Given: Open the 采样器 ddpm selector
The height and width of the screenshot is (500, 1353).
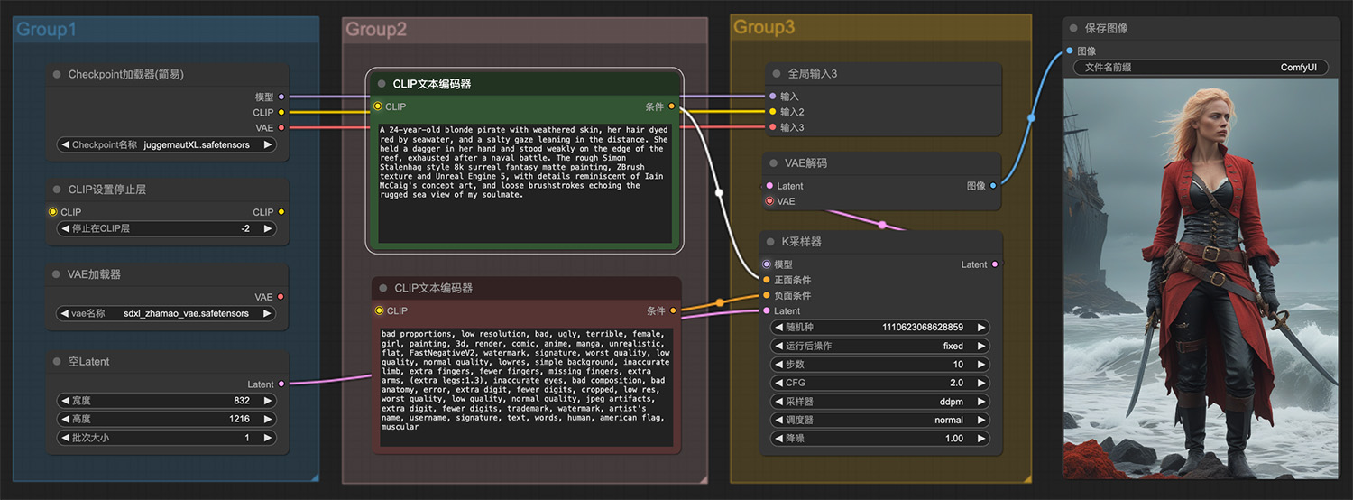Looking at the screenshot, I should (880, 402).
